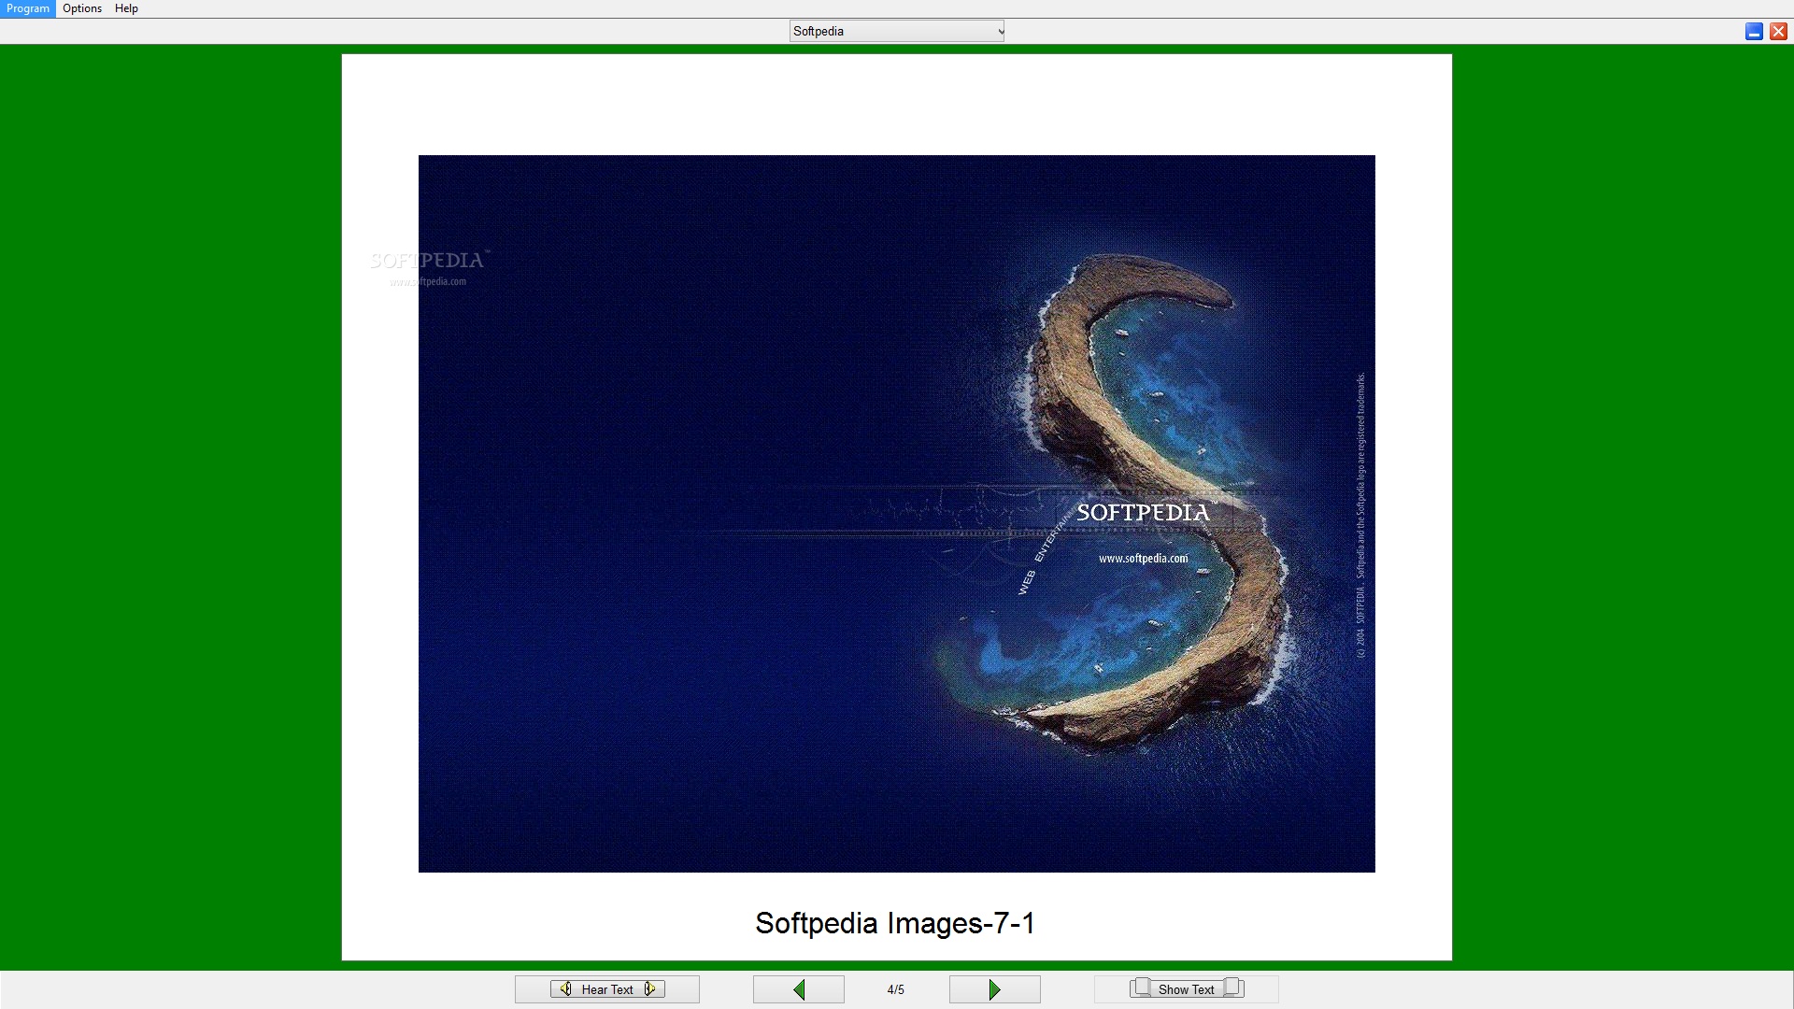The width and height of the screenshot is (1794, 1009).
Task: Click the Hear Text button
Action: [x=607, y=989]
